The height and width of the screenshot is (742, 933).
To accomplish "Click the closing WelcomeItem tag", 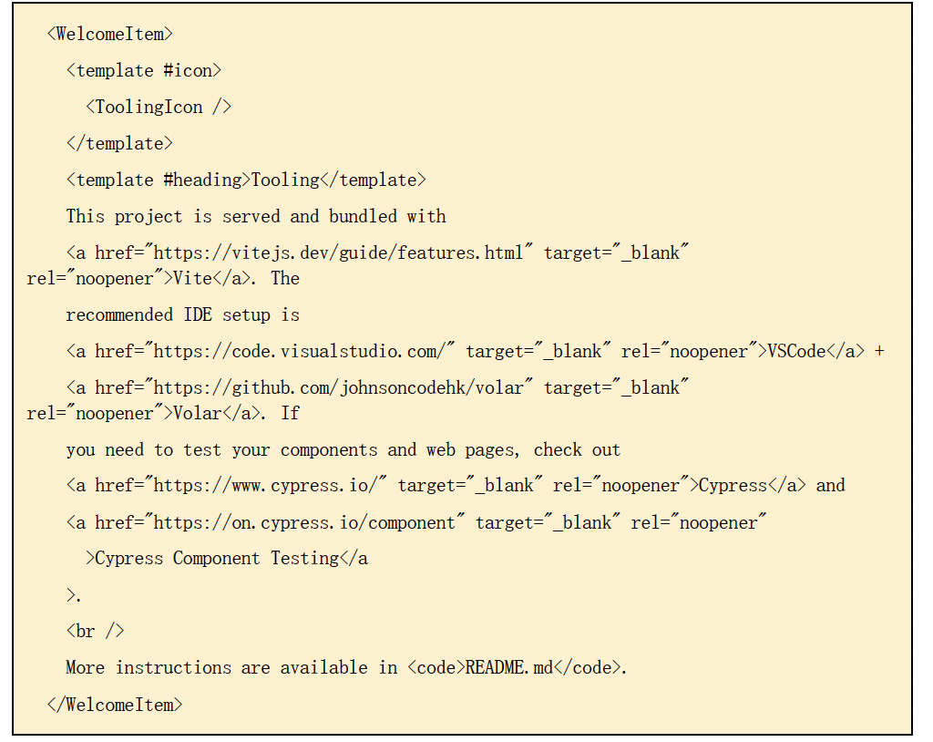I will click(114, 704).
